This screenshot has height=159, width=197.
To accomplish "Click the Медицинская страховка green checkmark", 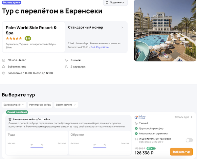I will [136, 134].
